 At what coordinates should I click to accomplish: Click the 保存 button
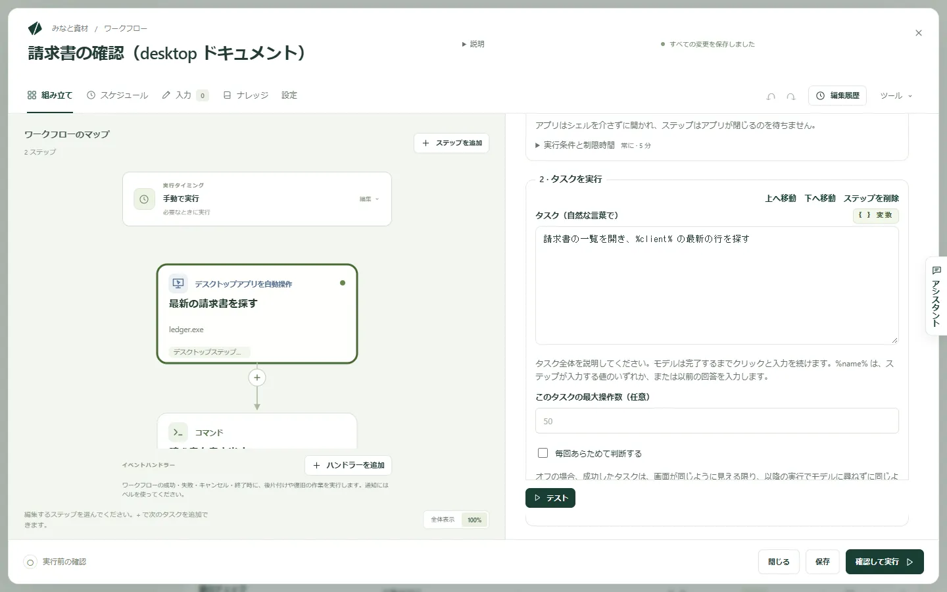coord(823,562)
